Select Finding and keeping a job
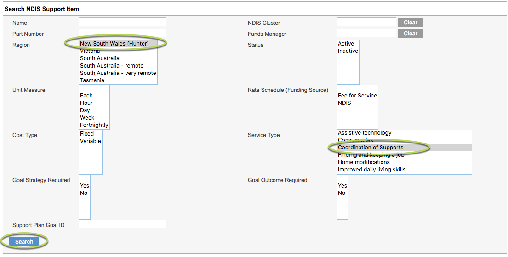The height and width of the screenshot is (257, 508). click(x=404, y=155)
